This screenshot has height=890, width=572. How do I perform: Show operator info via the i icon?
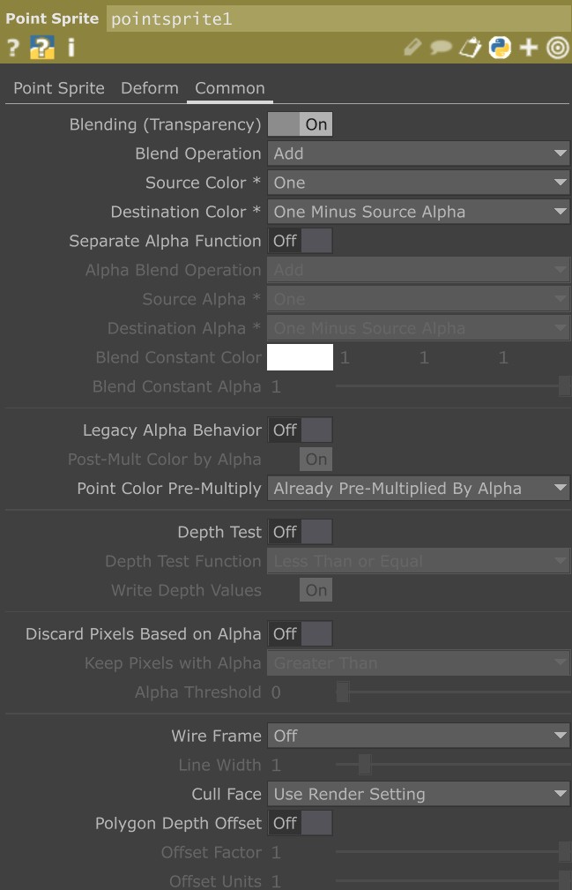coord(71,48)
